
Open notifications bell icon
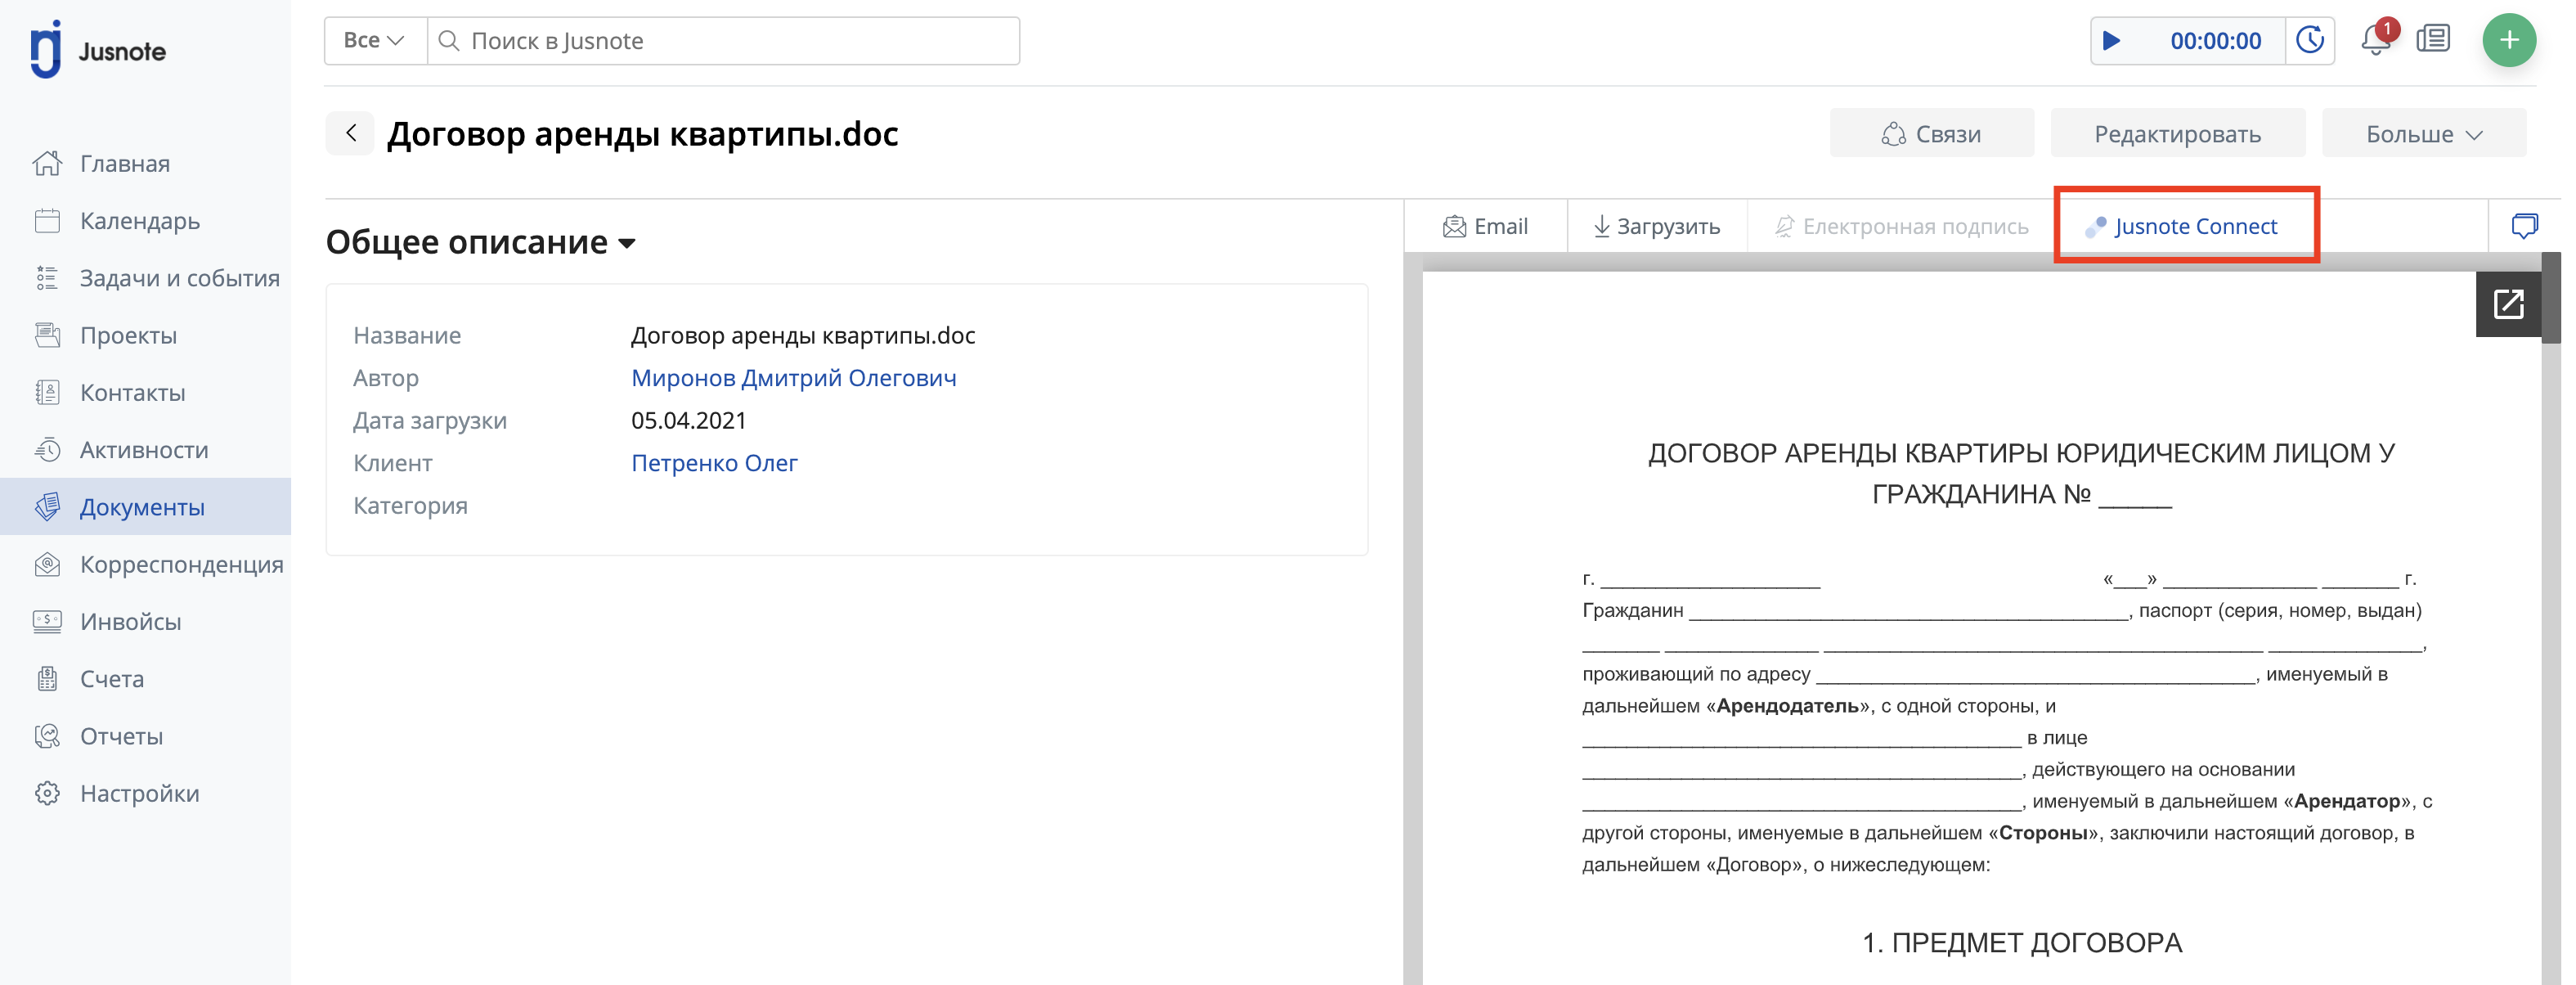coord(2376,40)
